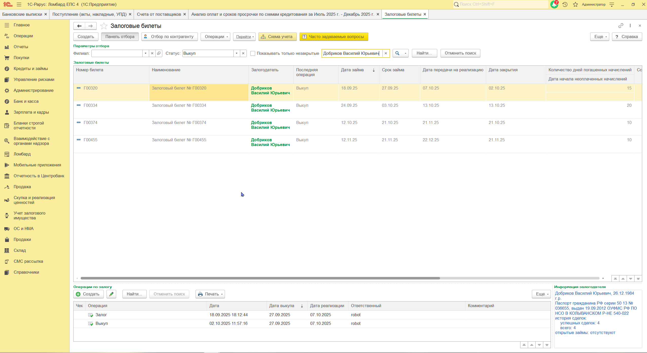Click the edit pencil icon in operations
Screen dimensions: 647x353
click(111, 294)
